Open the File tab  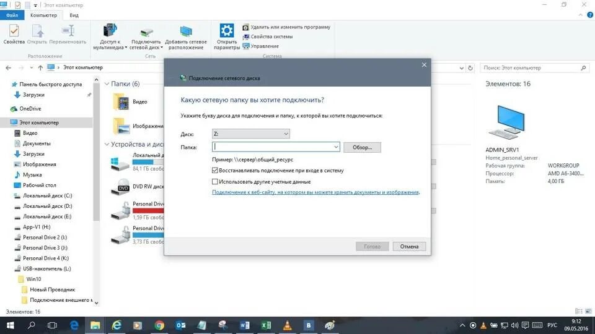click(12, 15)
